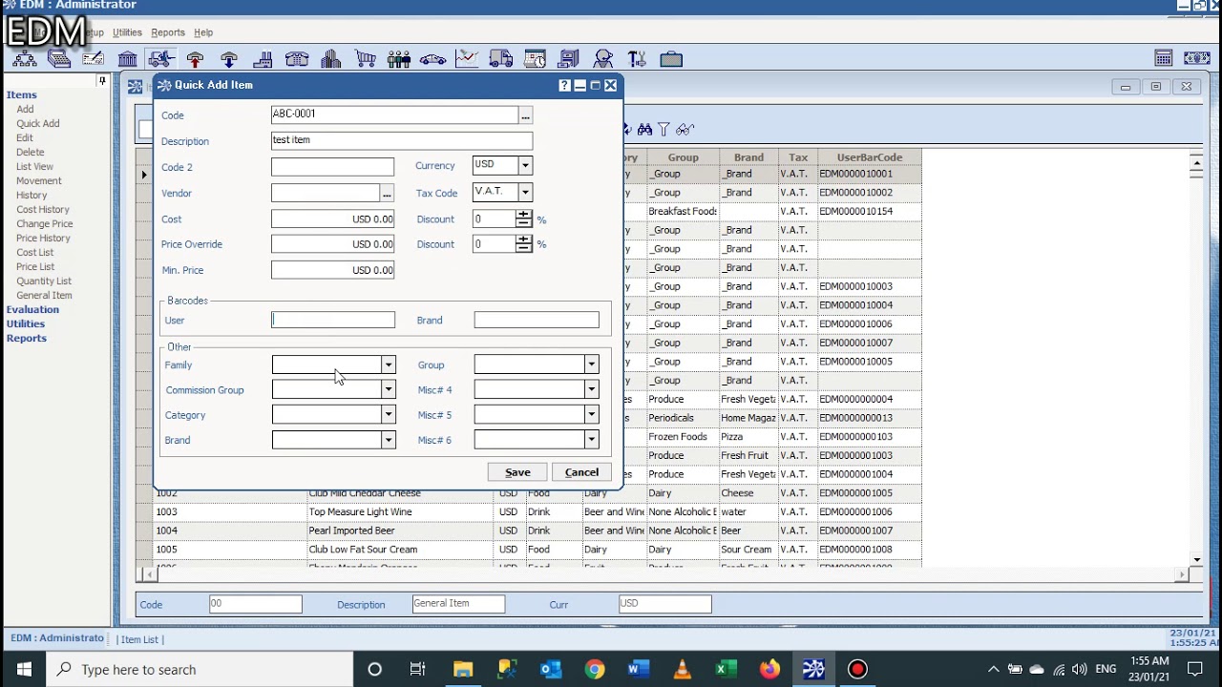The height and width of the screenshot is (687, 1222).
Task: Select Price History in Items sidebar
Action: coord(43,238)
